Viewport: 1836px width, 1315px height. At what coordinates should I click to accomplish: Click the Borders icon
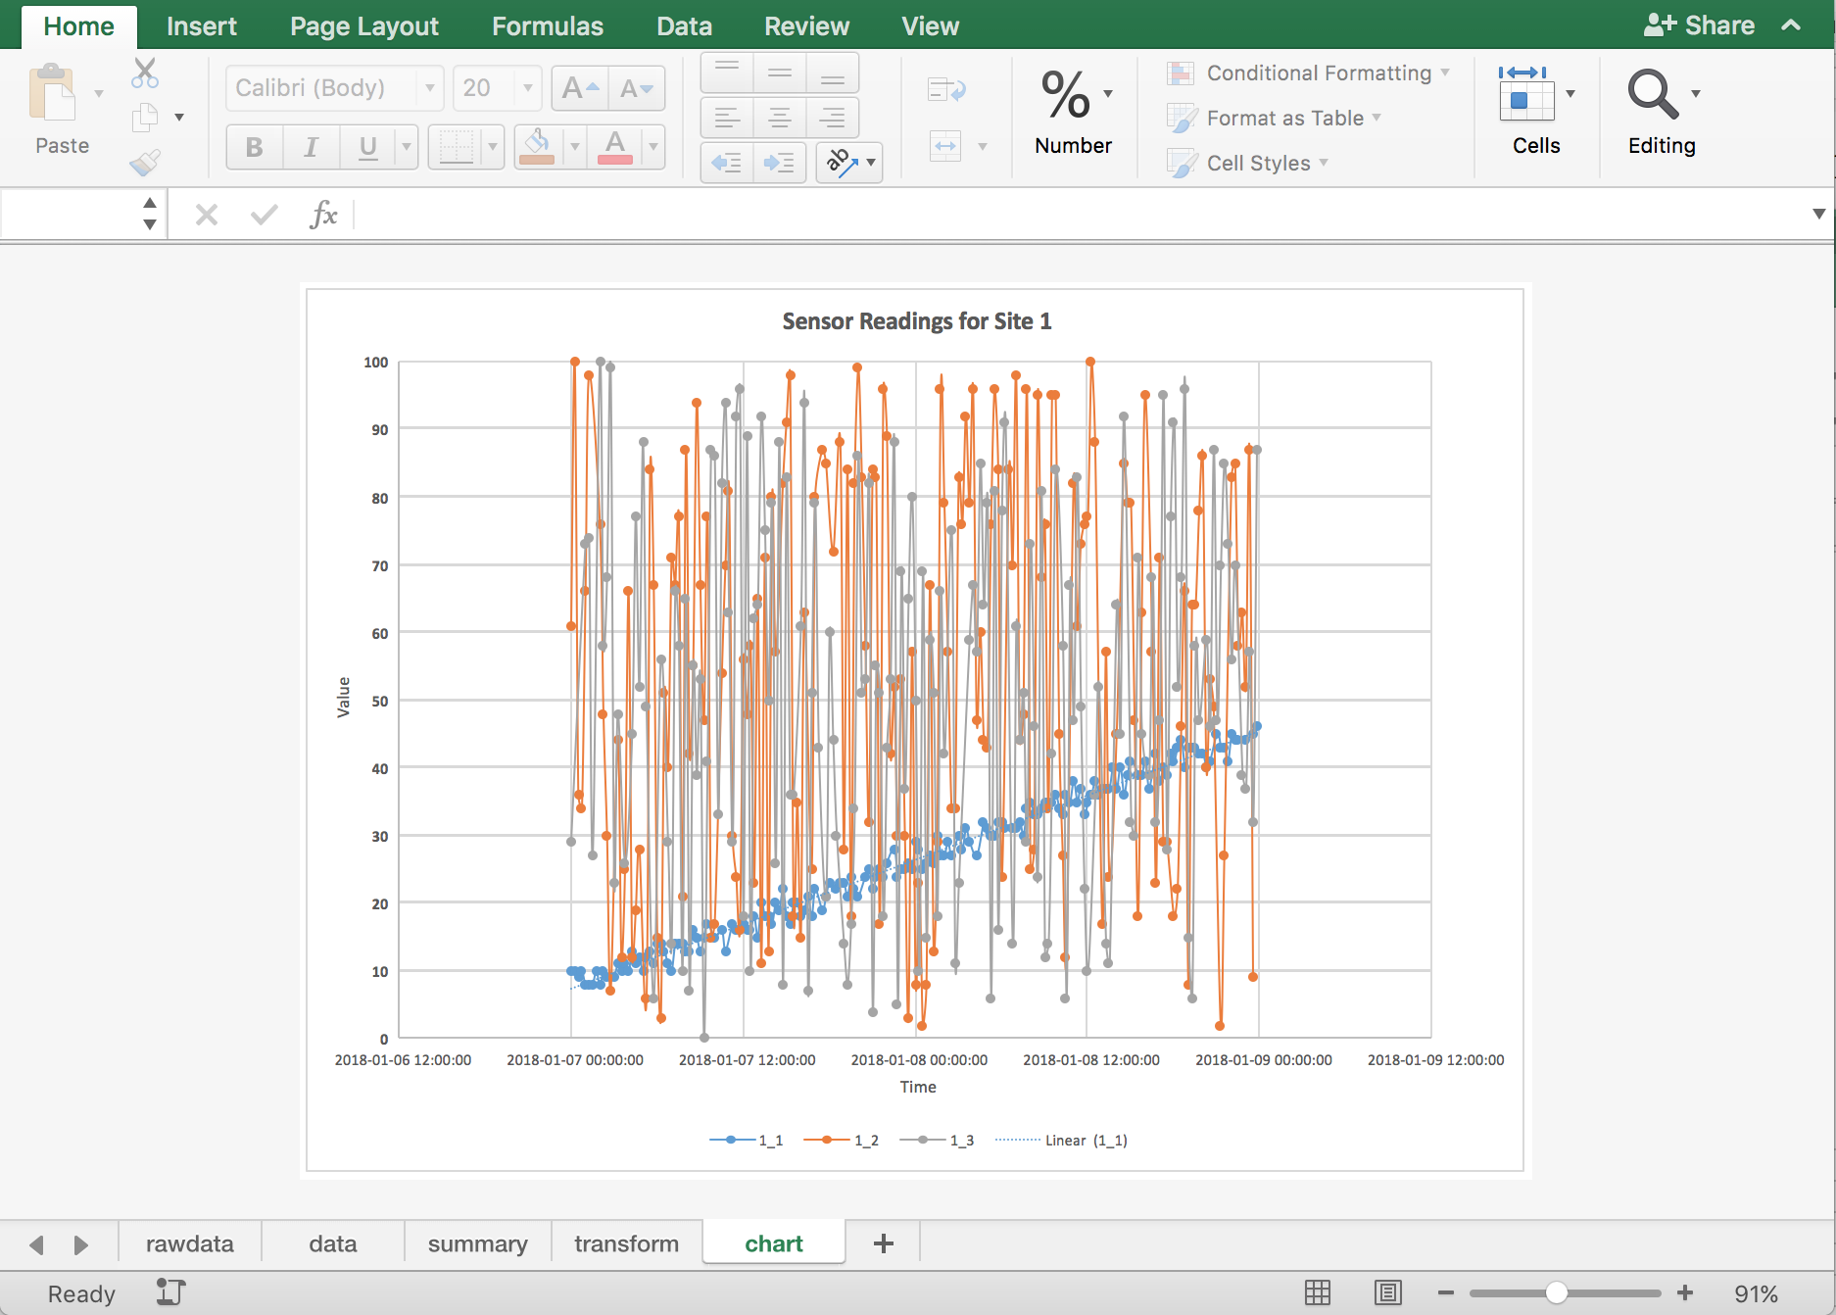coord(456,147)
